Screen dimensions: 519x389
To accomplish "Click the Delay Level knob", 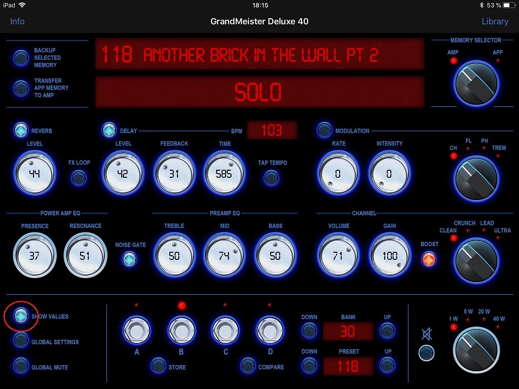I will 123,173.
